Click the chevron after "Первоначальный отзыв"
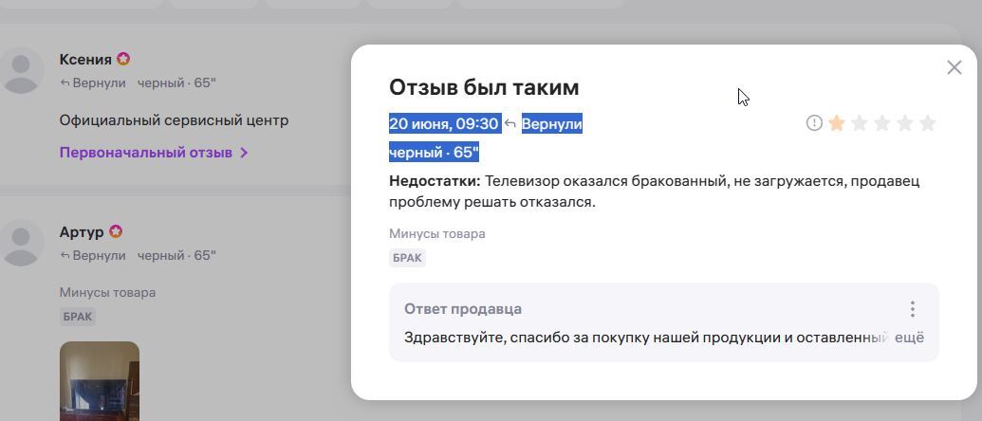The width and height of the screenshot is (982, 421). [244, 153]
